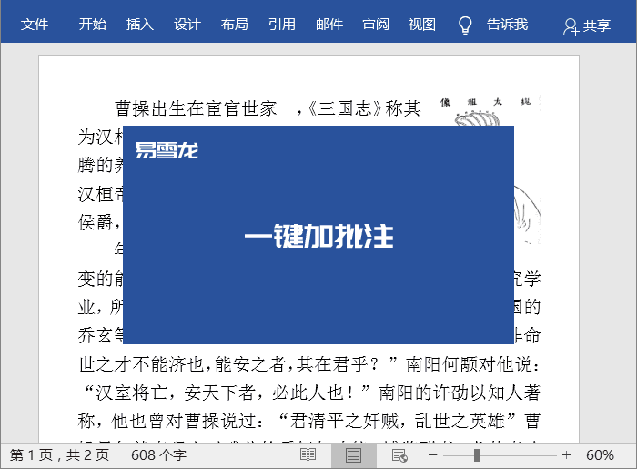Open the 引用 ribbon tab

(281, 25)
